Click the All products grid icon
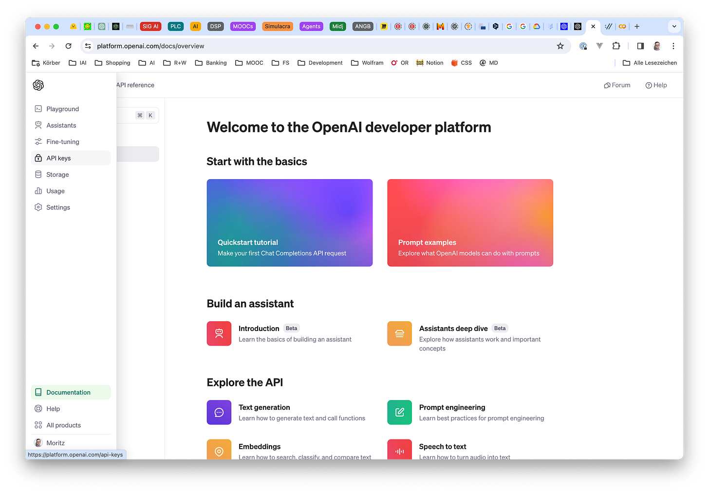Image resolution: width=709 pixels, height=493 pixels. pyautogui.click(x=38, y=425)
